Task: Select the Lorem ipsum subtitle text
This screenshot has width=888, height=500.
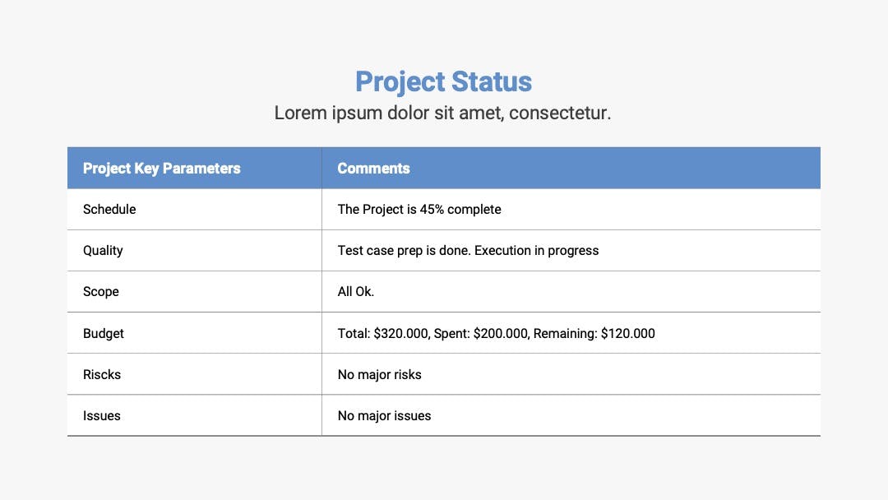Action: (x=443, y=113)
